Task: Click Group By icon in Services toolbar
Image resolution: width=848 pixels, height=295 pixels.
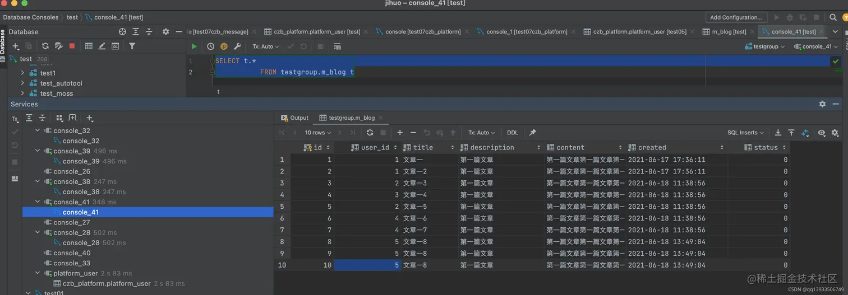Action: pyautogui.click(x=59, y=118)
